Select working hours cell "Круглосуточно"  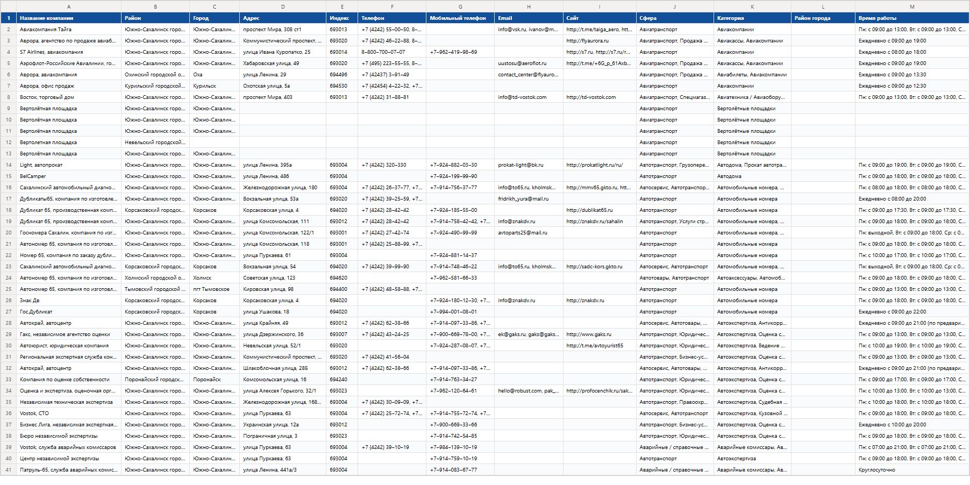[x=912, y=470]
